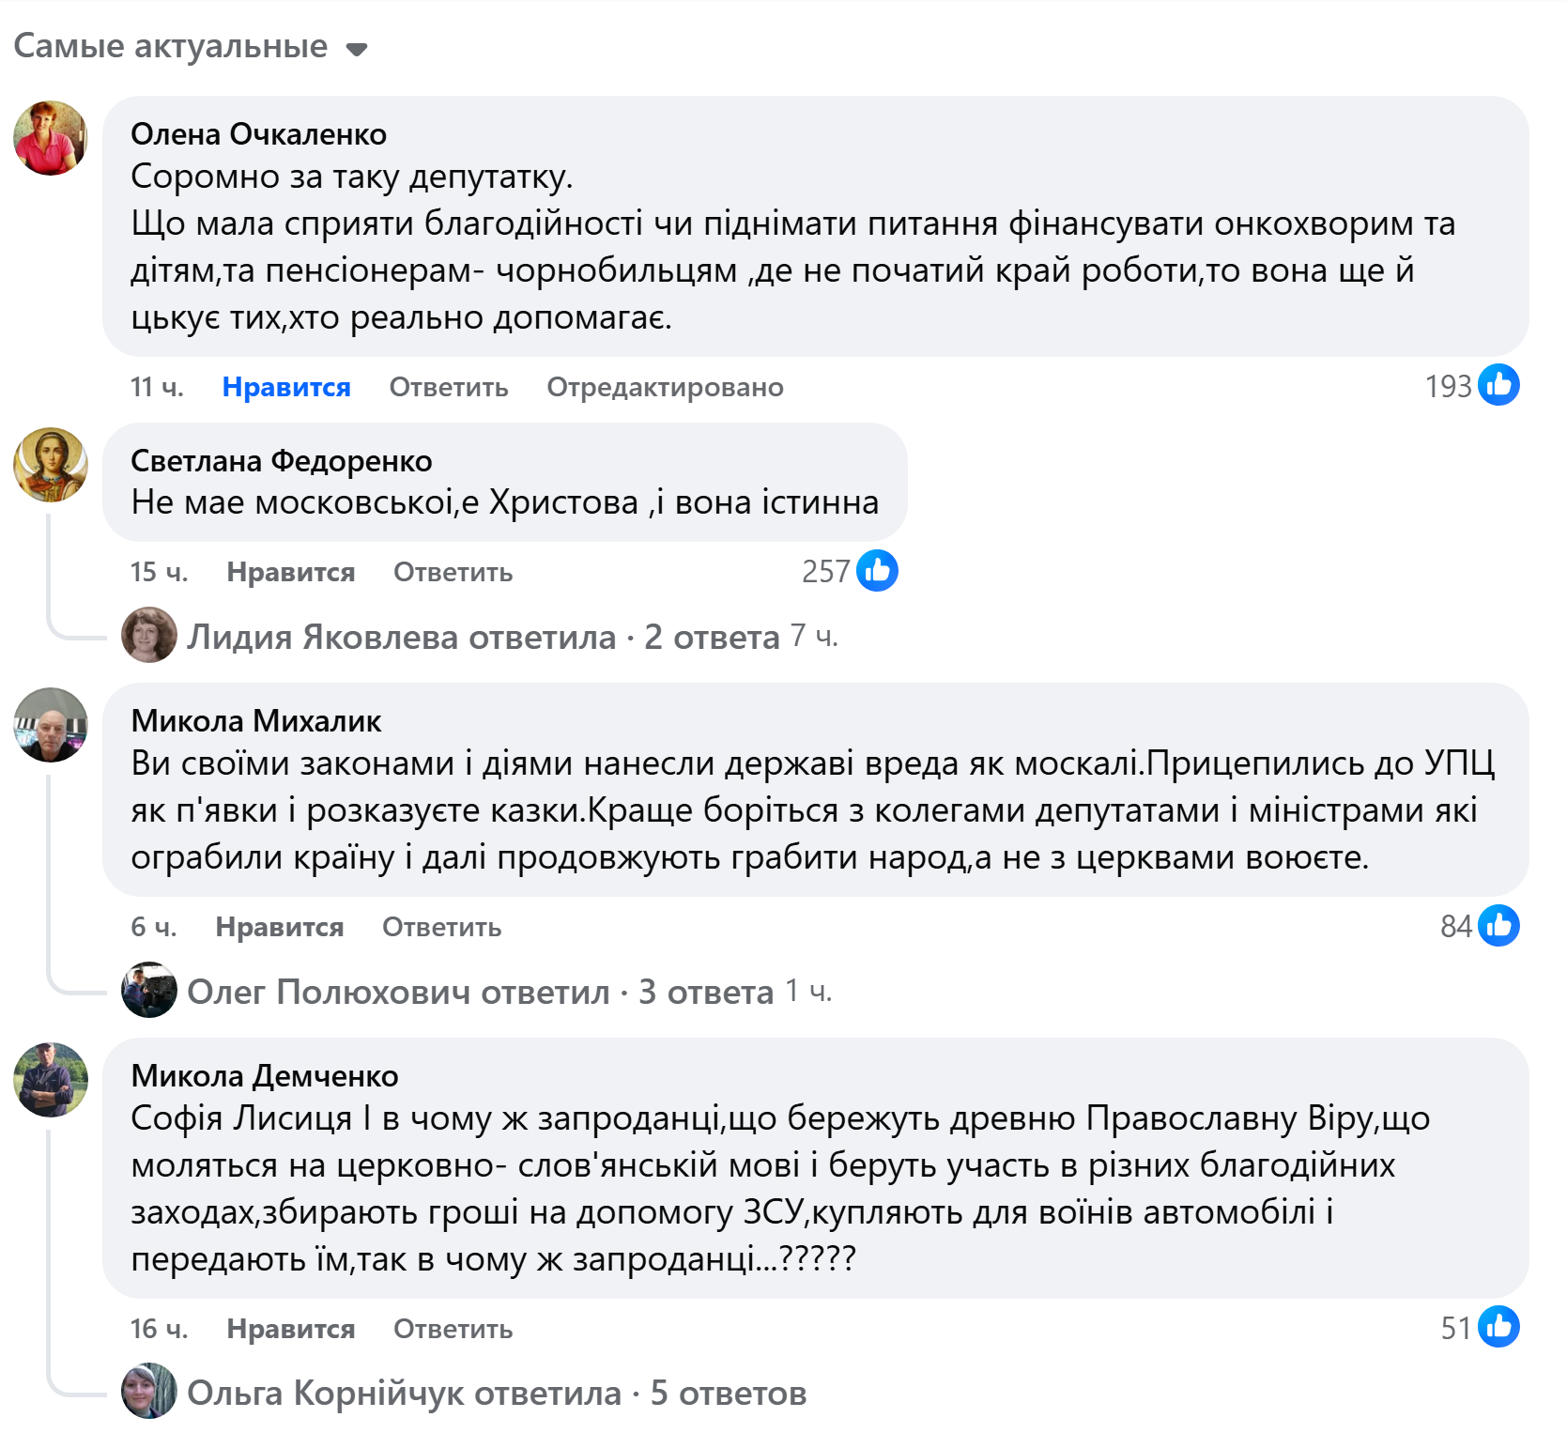This screenshot has width=1567, height=1433.
Task: Click the like reaction icon next to 193
Action: point(1498,385)
